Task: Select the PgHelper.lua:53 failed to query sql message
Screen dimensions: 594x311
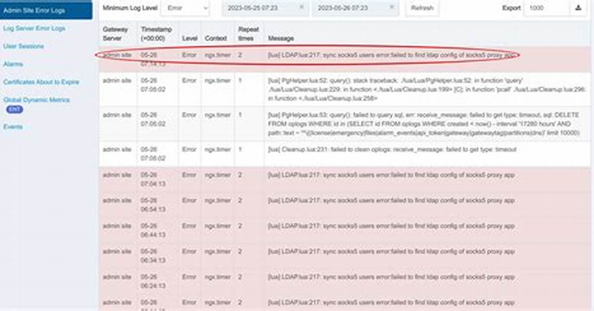Action: coord(423,124)
